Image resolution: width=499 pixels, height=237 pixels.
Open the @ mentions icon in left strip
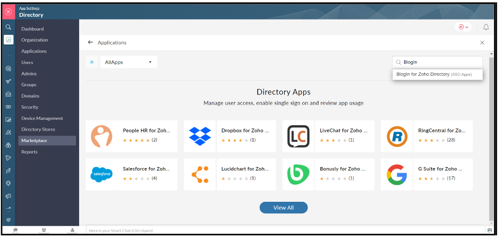(9, 68)
